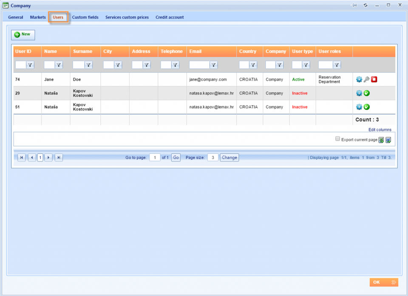The height and width of the screenshot is (296, 408).
Task: Sort by the User roles column header
Action: pyautogui.click(x=330, y=51)
